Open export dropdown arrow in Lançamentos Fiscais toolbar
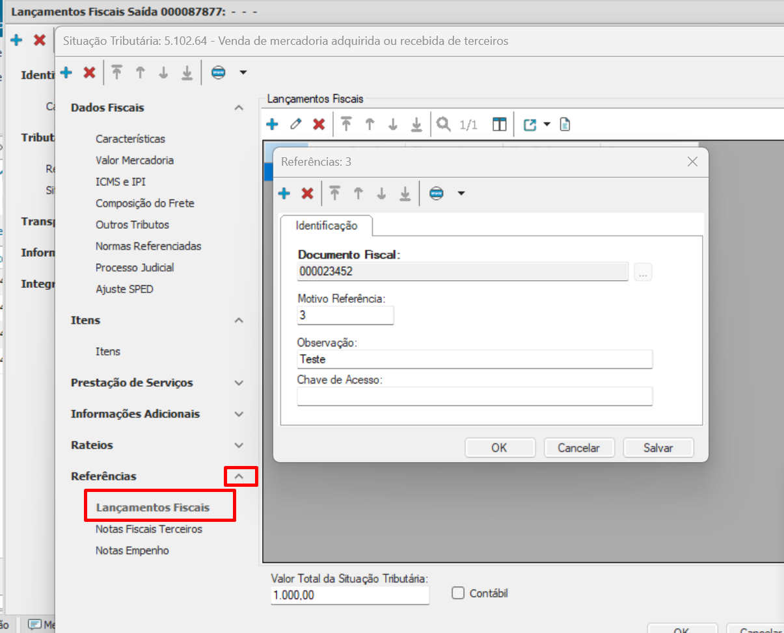 tap(547, 124)
